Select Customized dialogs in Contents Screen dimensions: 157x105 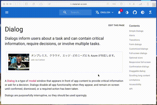click(x=138, y=49)
